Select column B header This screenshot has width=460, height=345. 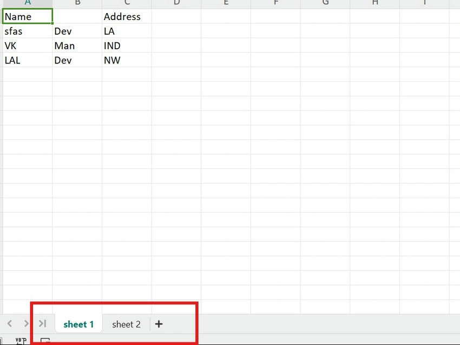click(x=77, y=4)
